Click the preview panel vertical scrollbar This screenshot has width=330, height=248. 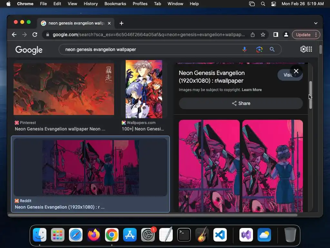tap(311, 95)
